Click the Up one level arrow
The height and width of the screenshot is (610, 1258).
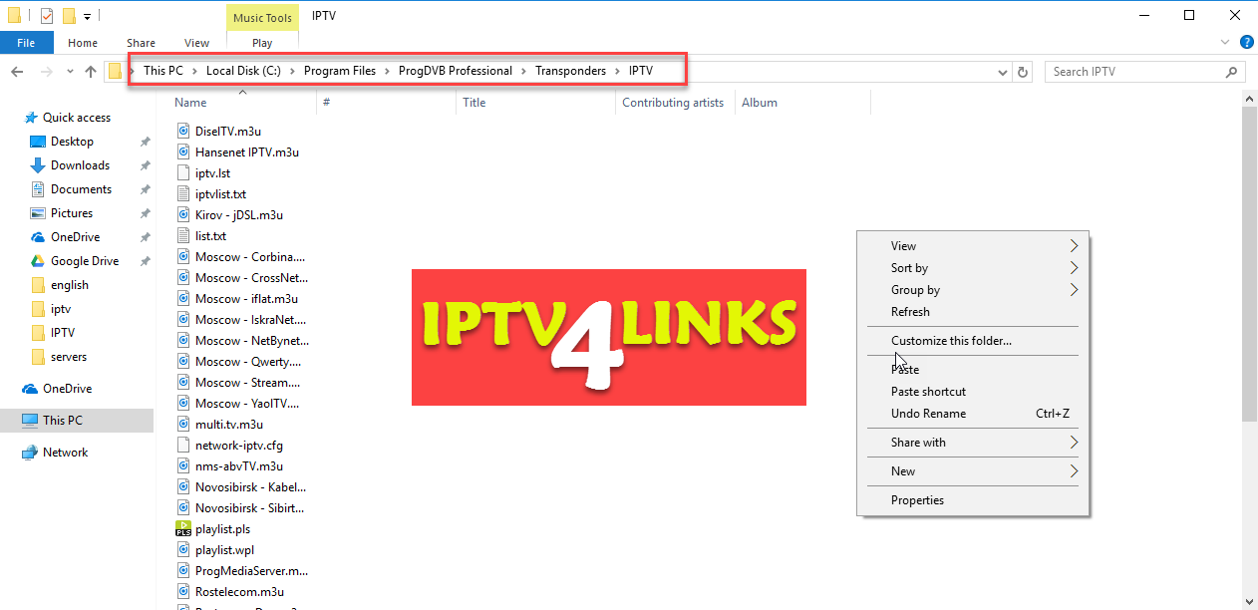coord(91,72)
